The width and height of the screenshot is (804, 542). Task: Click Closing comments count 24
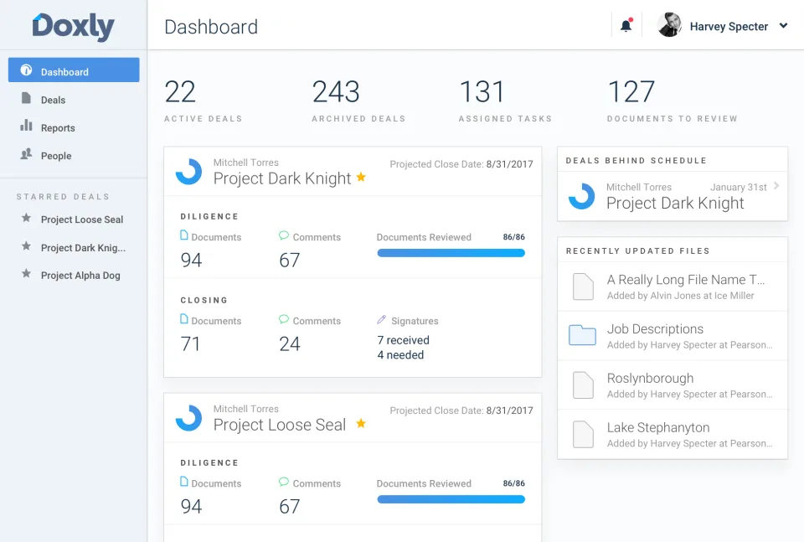290,343
